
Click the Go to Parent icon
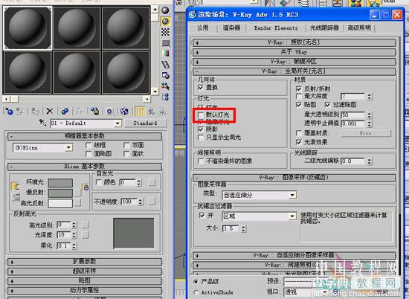click(151, 112)
